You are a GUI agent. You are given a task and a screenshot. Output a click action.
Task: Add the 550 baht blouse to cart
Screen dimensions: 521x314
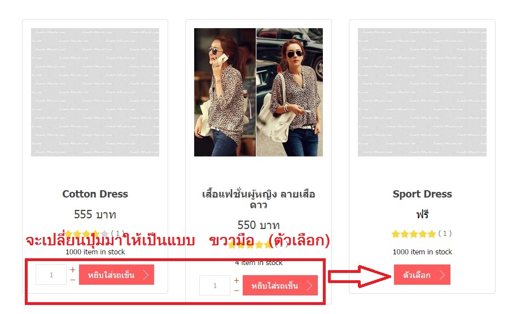[280, 285]
